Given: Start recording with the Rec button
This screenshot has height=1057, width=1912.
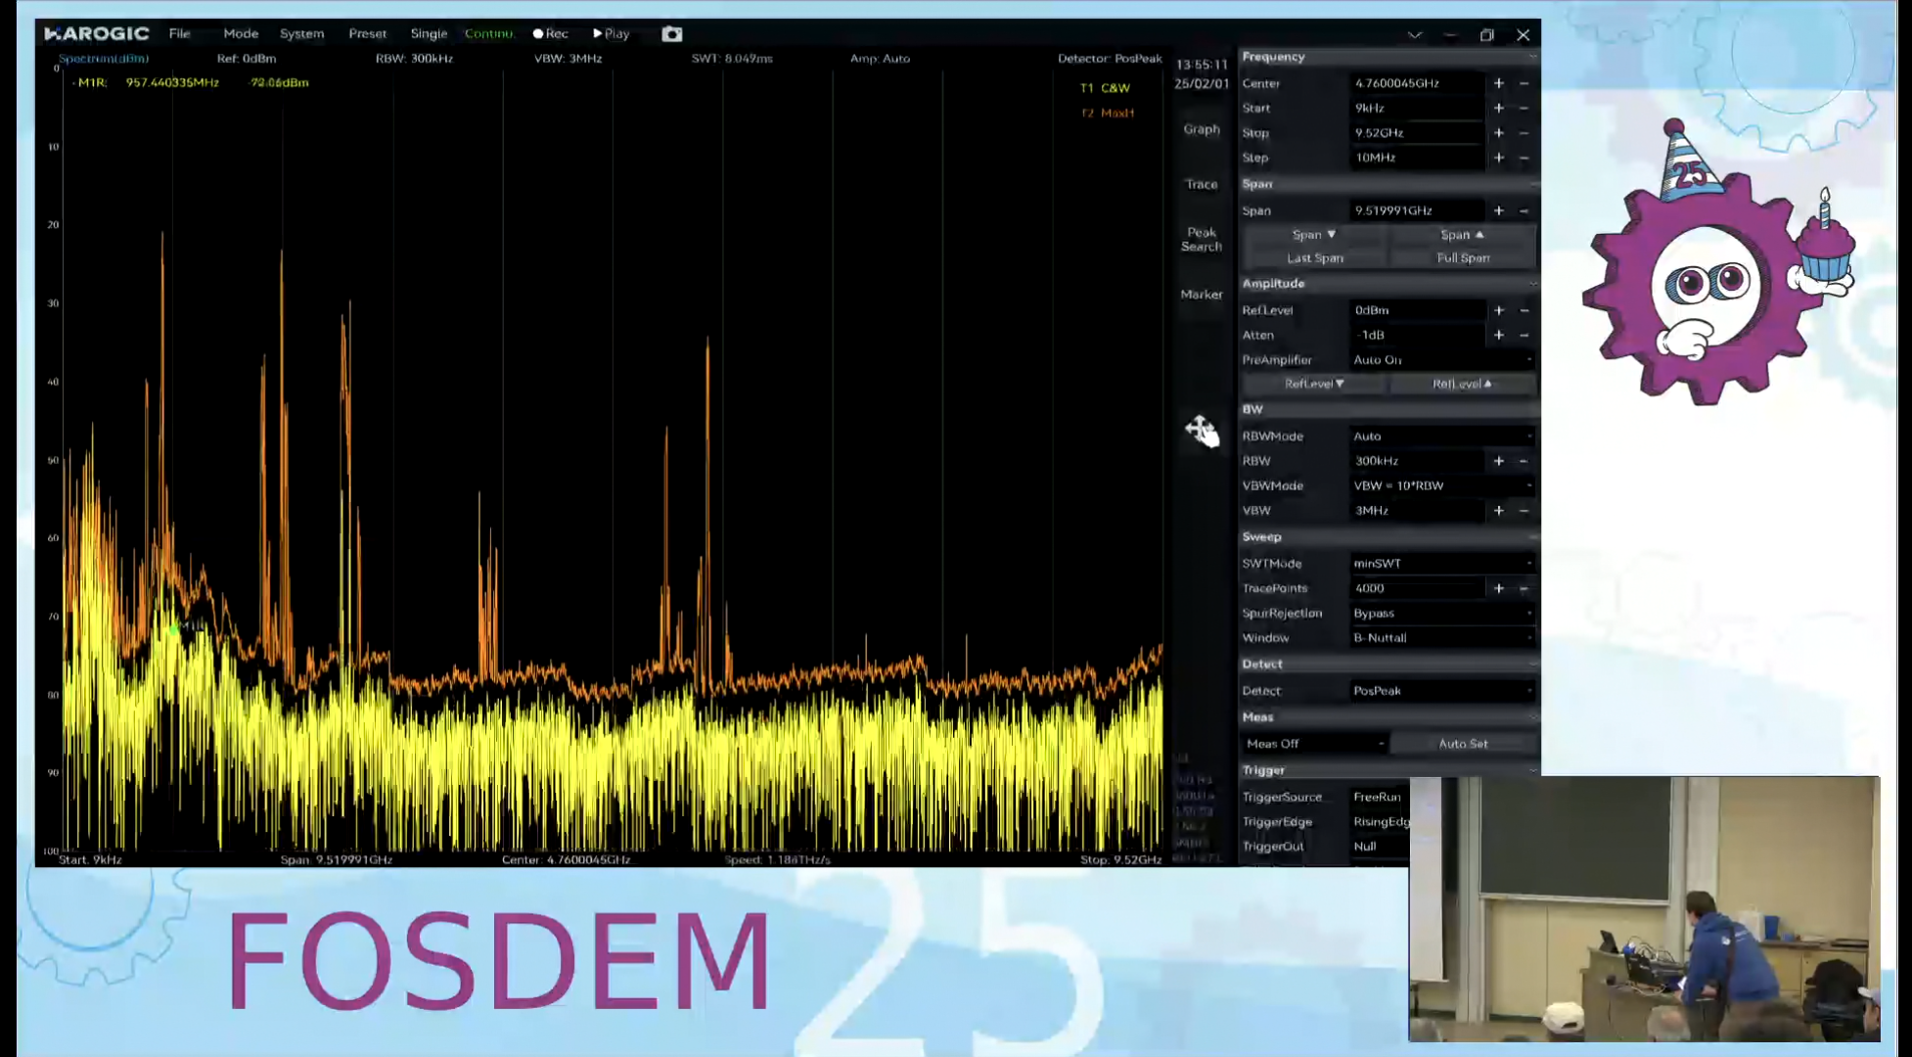Looking at the screenshot, I should 551,33.
